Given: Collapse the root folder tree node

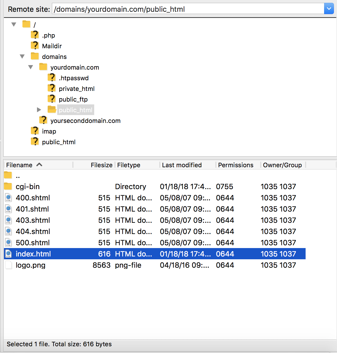Looking at the screenshot, I should click(14, 24).
